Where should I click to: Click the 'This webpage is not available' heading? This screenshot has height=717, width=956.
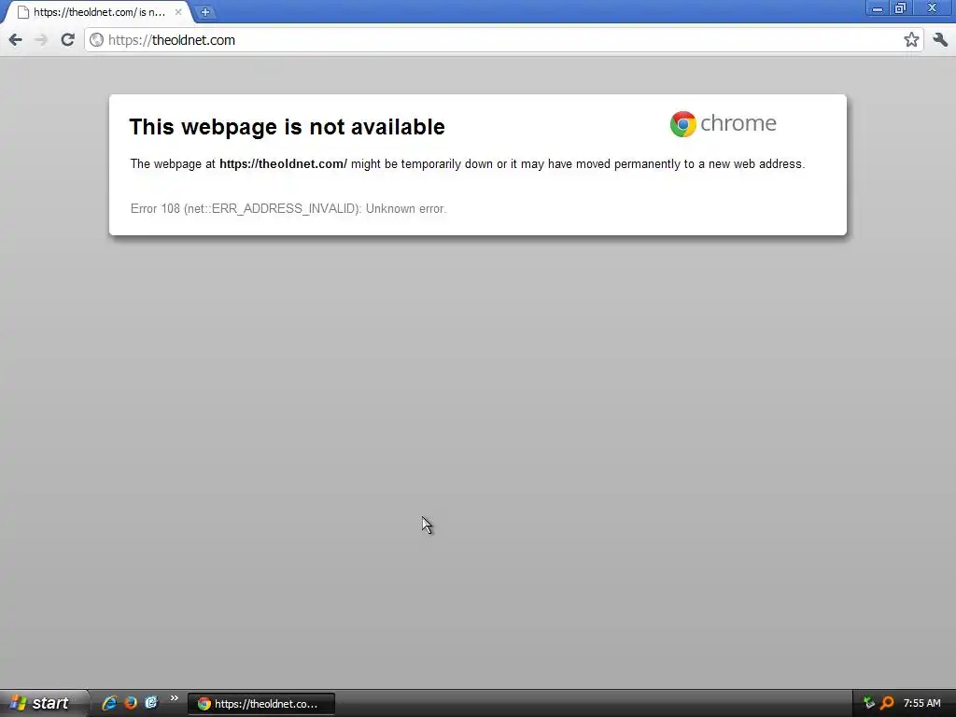288,127
